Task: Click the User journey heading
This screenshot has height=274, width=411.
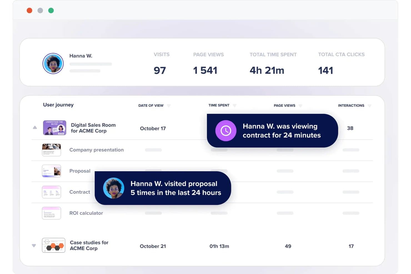Action: click(x=58, y=105)
